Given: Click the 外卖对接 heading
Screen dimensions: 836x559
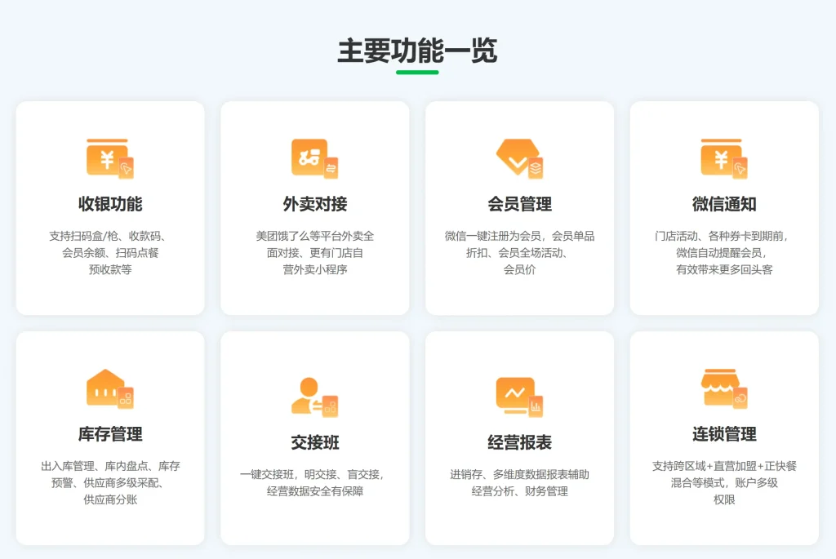Looking at the screenshot, I should coord(314,204).
